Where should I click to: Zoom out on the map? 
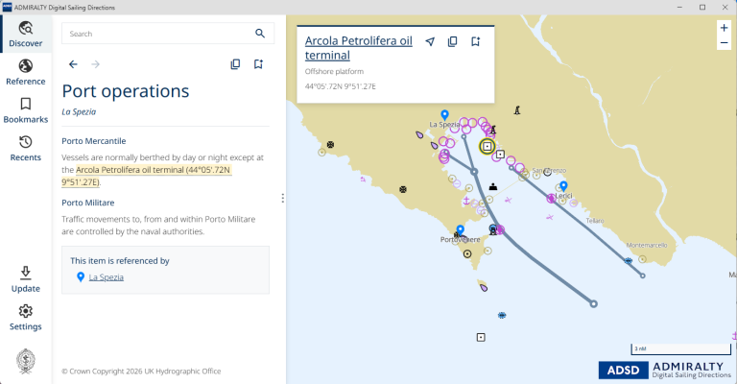point(724,43)
